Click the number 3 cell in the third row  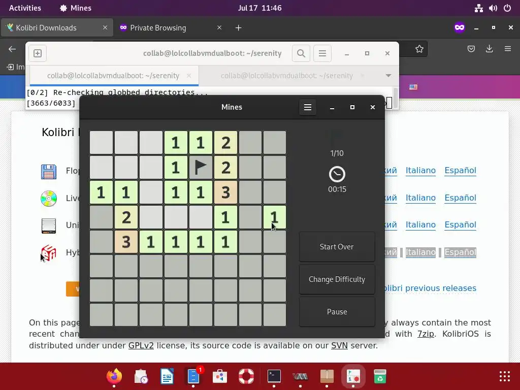coord(225,192)
